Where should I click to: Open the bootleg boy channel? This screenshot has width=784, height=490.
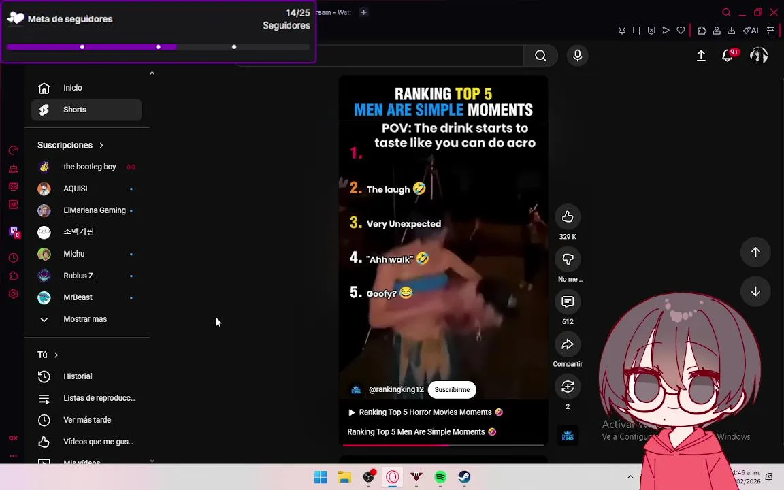(86, 167)
